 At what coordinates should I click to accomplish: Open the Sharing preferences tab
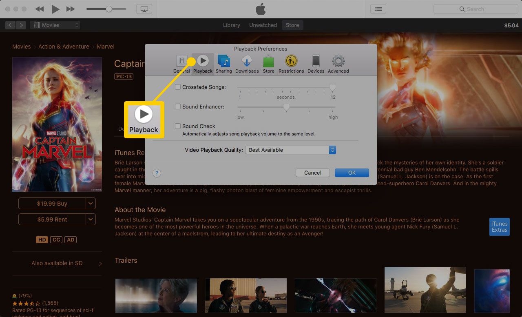(223, 64)
